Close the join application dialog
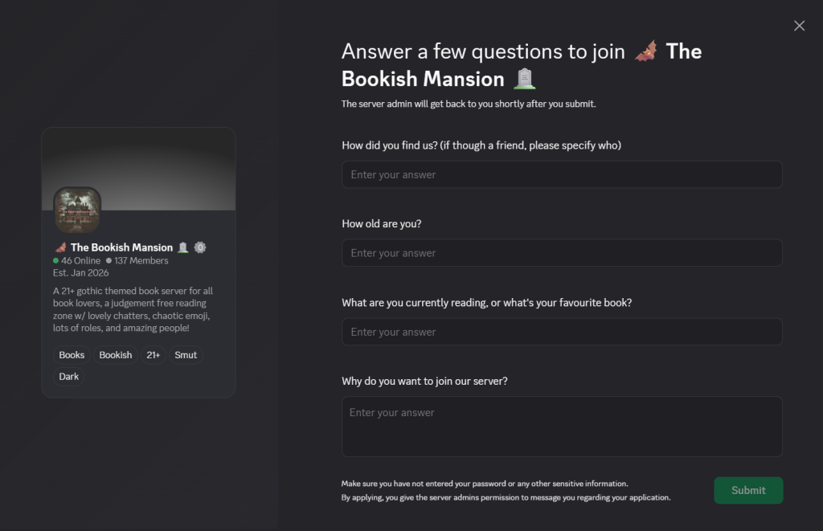Image resolution: width=823 pixels, height=531 pixels. [x=799, y=26]
